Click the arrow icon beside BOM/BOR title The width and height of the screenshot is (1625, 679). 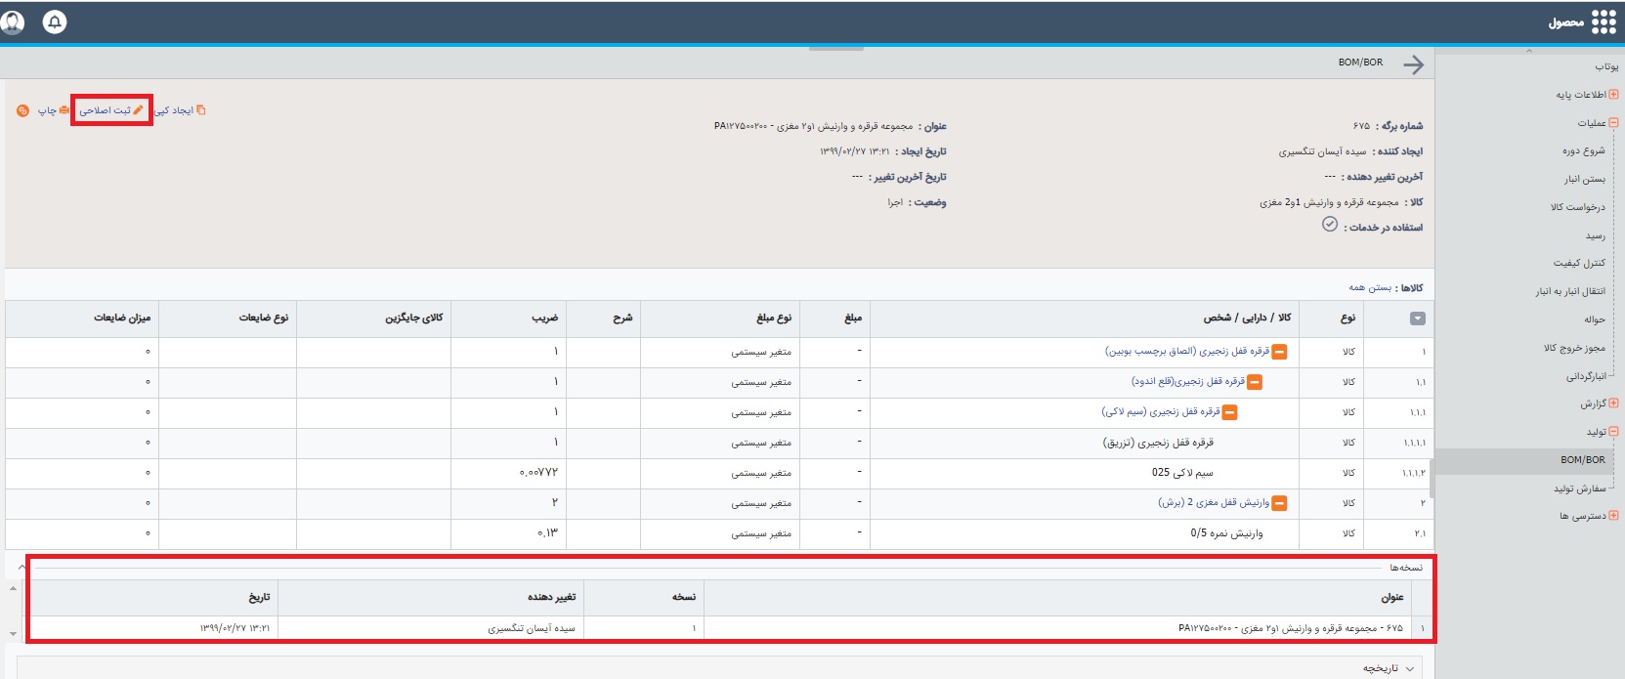click(x=1413, y=64)
